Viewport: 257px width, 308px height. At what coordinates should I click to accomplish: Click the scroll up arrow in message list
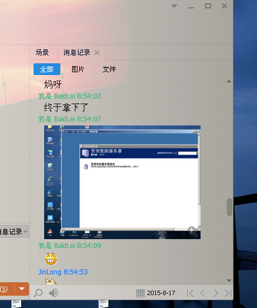tap(229, 81)
